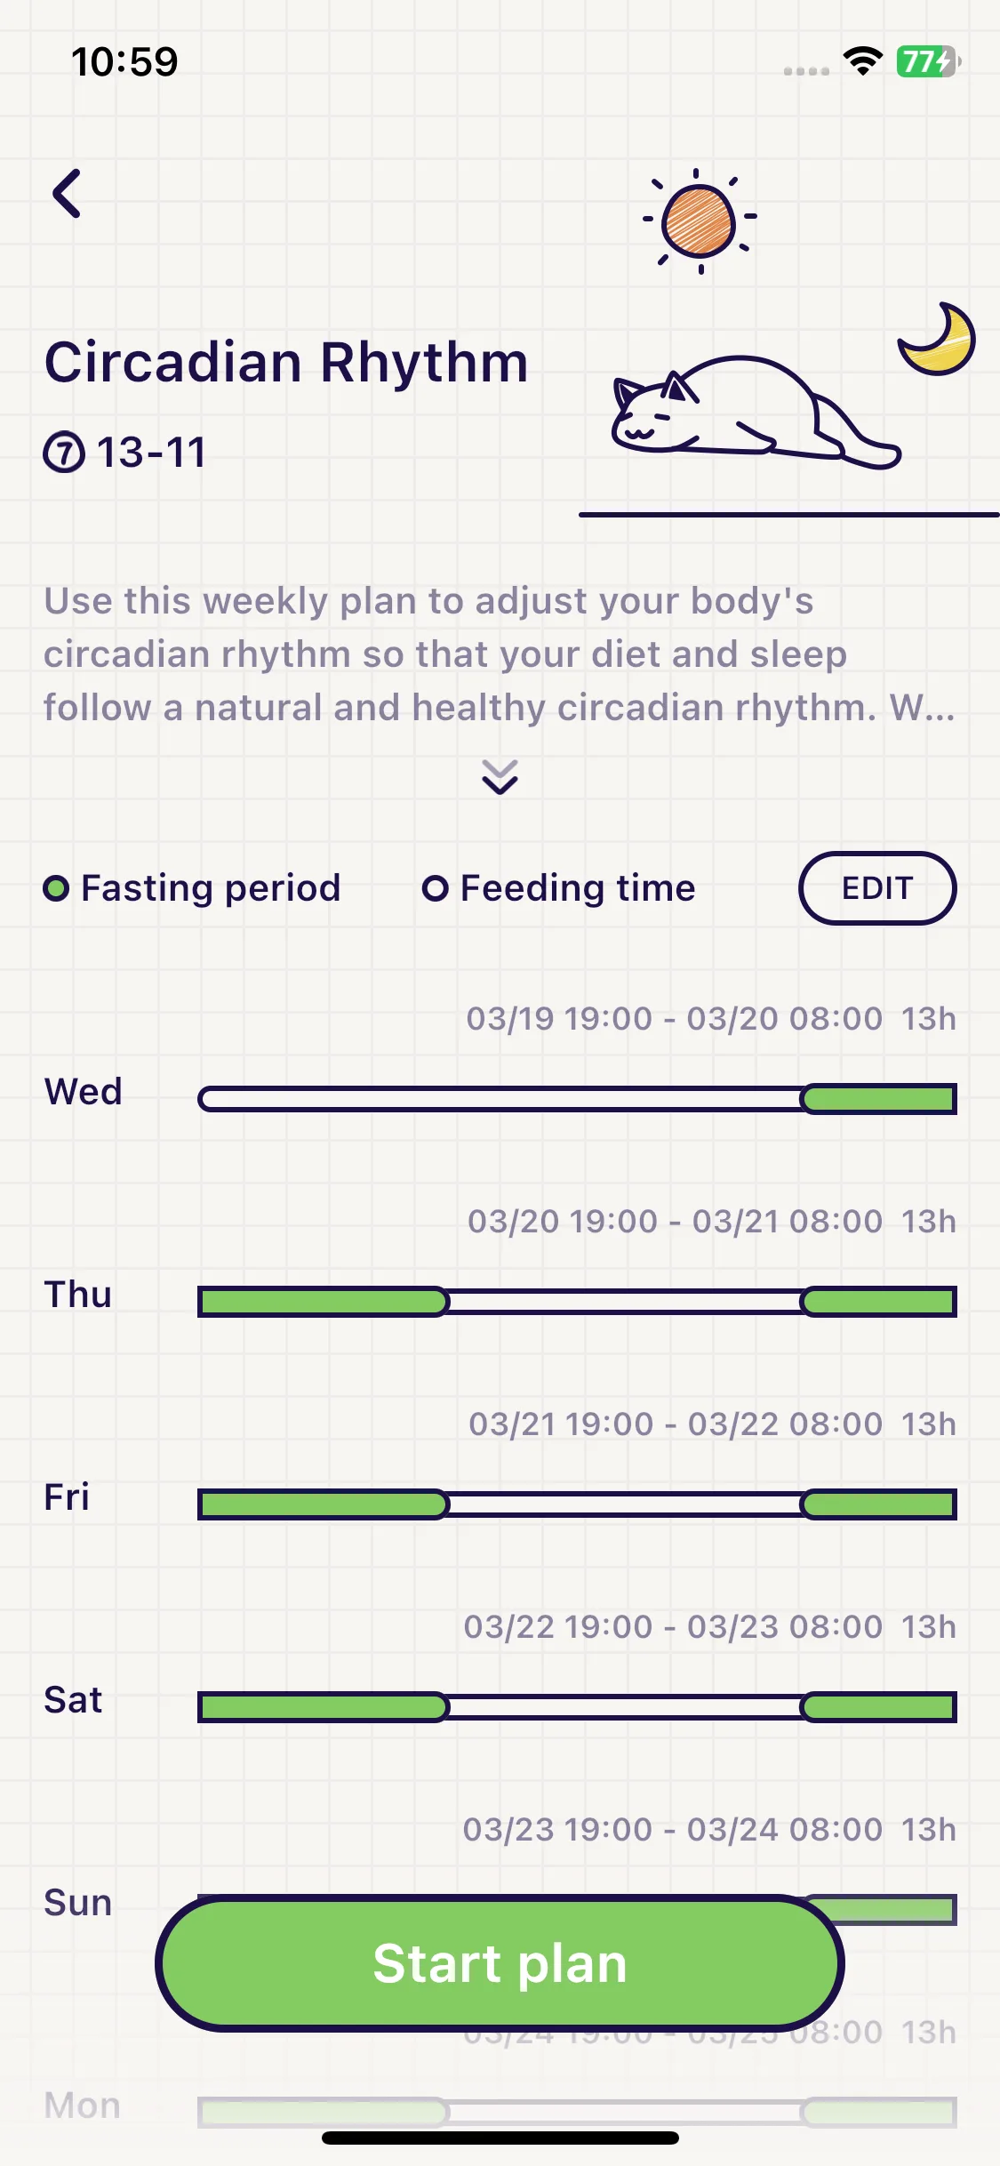Image resolution: width=1000 pixels, height=2166 pixels.
Task: Tap Saturday's fasting timeline bar
Action: pos(577,1707)
